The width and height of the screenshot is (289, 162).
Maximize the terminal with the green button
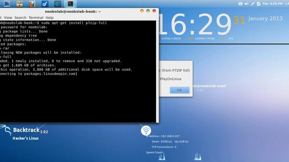[148, 11]
